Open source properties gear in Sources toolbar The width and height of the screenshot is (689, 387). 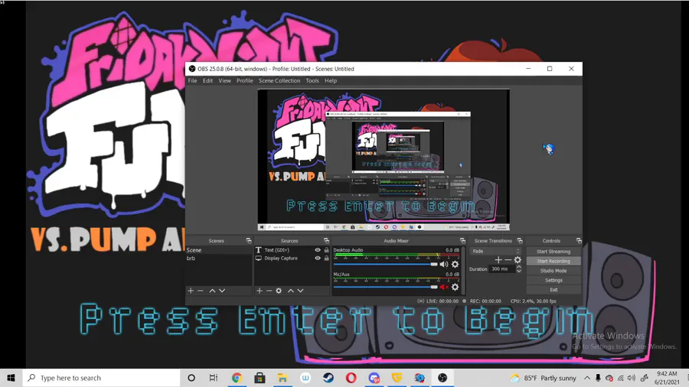[x=279, y=291]
